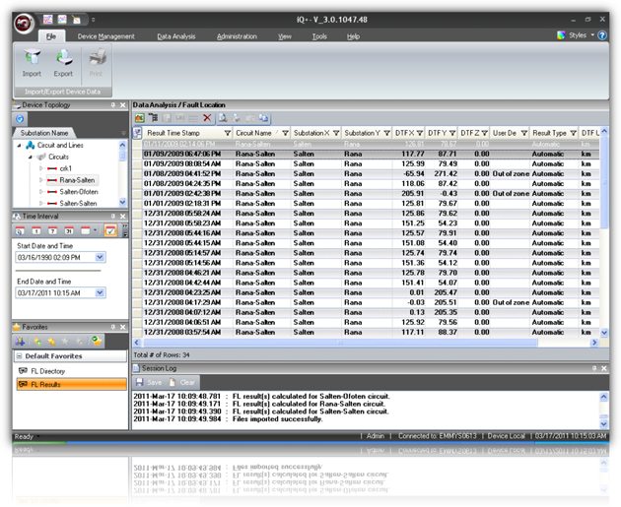Click the last icon in Fault Location toolbar
621x507 pixels.
click(263, 118)
